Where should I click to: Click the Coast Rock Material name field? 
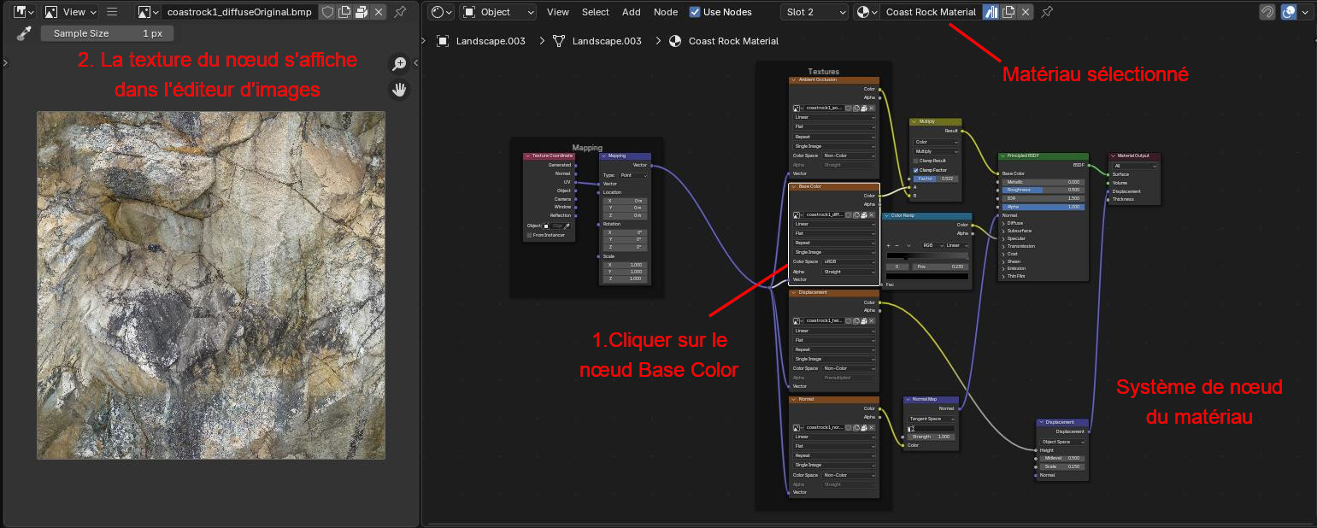click(x=930, y=12)
